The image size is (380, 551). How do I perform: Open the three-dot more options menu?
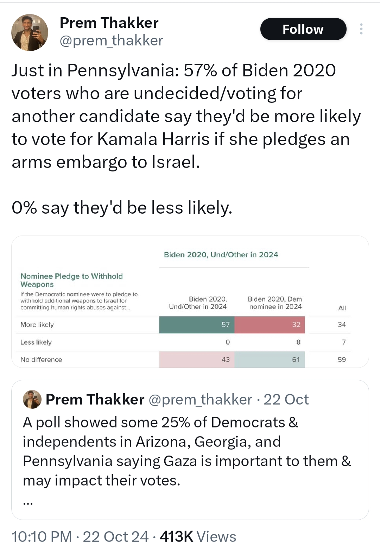click(x=361, y=29)
